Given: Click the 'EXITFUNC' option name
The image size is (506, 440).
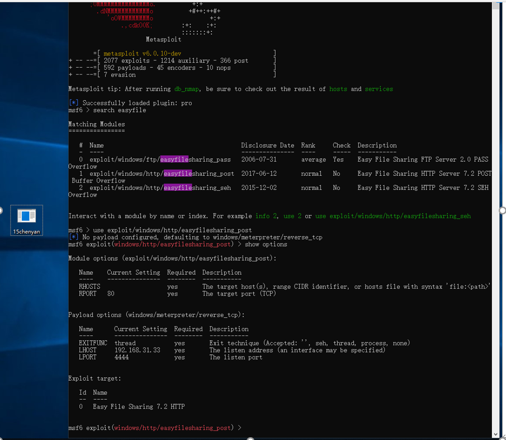Looking at the screenshot, I should click(93, 343).
